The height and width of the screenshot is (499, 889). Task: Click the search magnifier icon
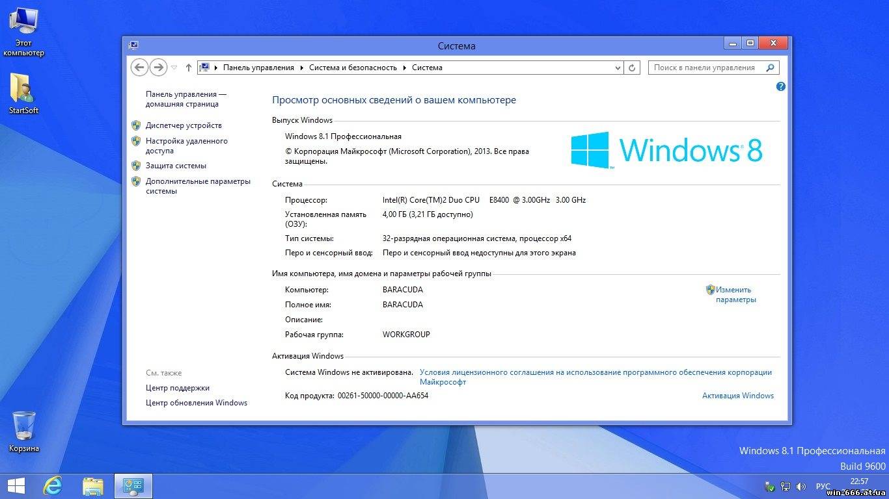click(x=771, y=68)
